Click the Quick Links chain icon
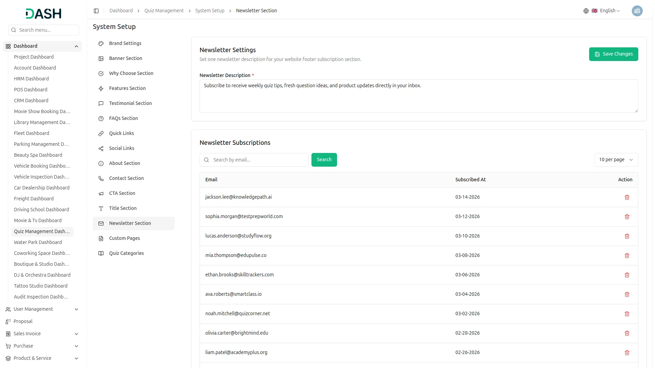Screen dimensions: 655x368 tap(101, 134)
